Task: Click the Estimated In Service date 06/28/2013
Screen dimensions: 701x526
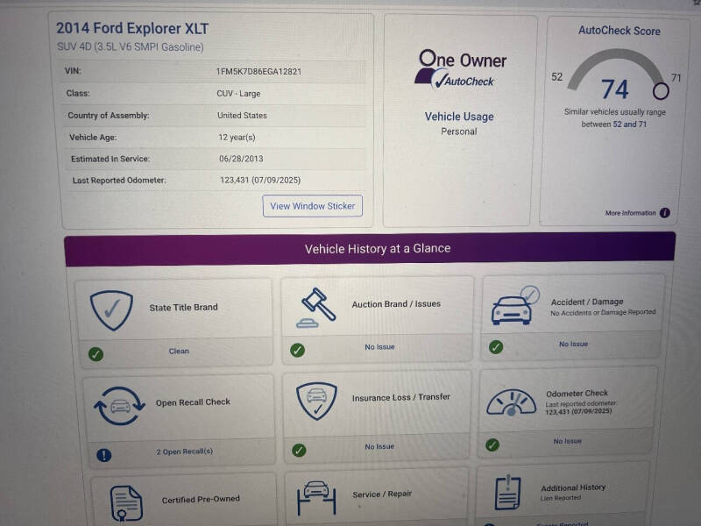Action: click(241, 159)
